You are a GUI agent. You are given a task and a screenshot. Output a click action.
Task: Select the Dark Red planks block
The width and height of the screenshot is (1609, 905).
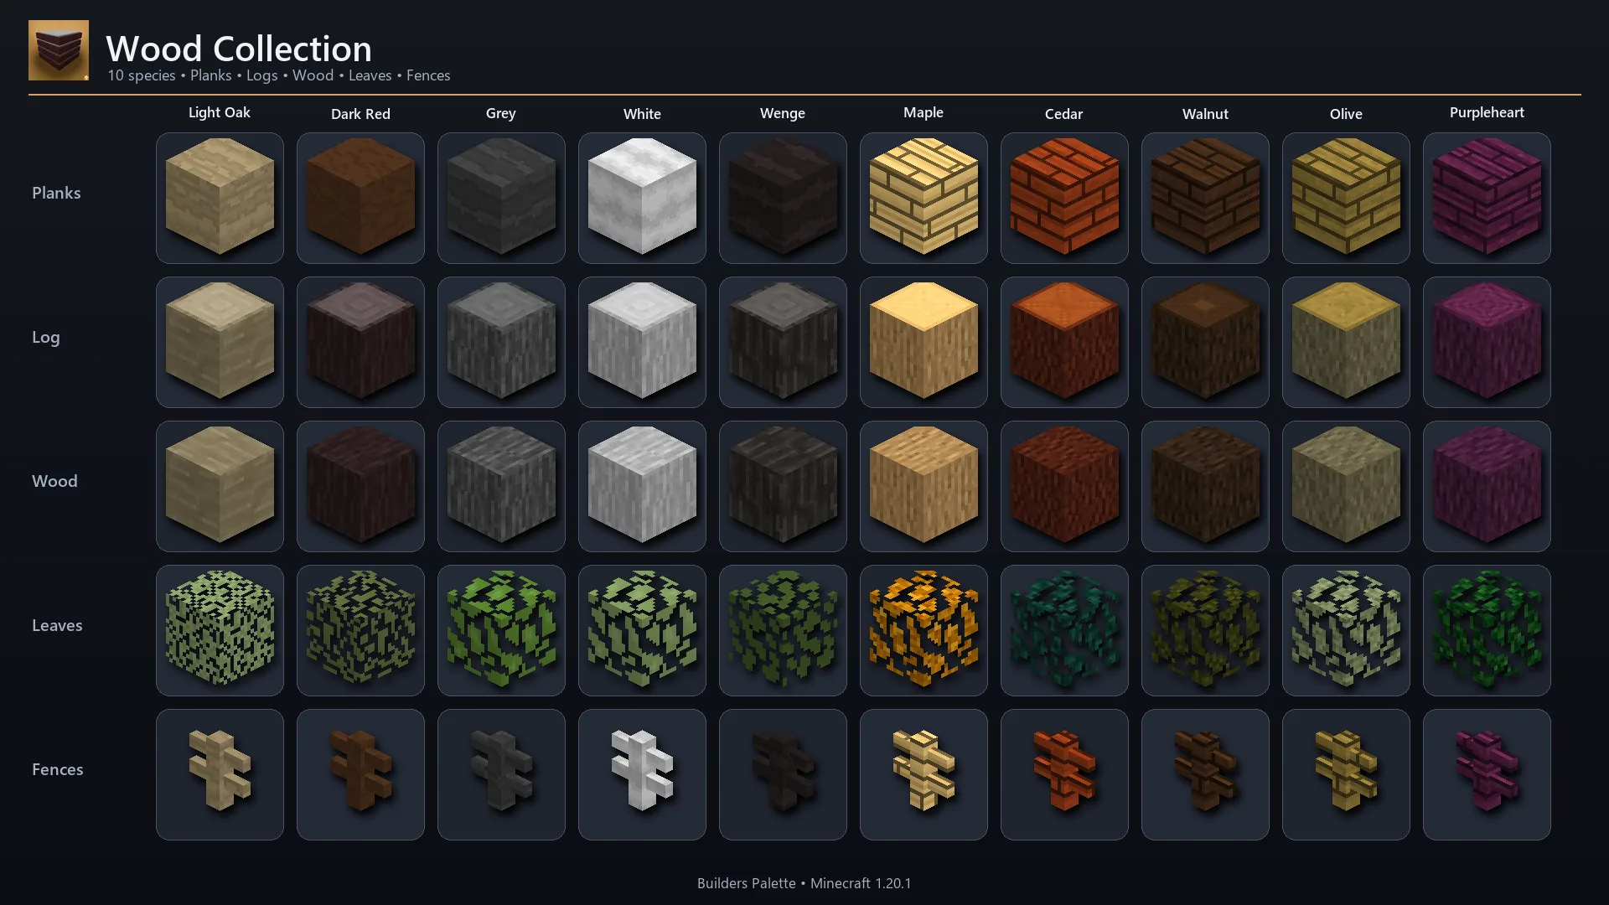360,198
